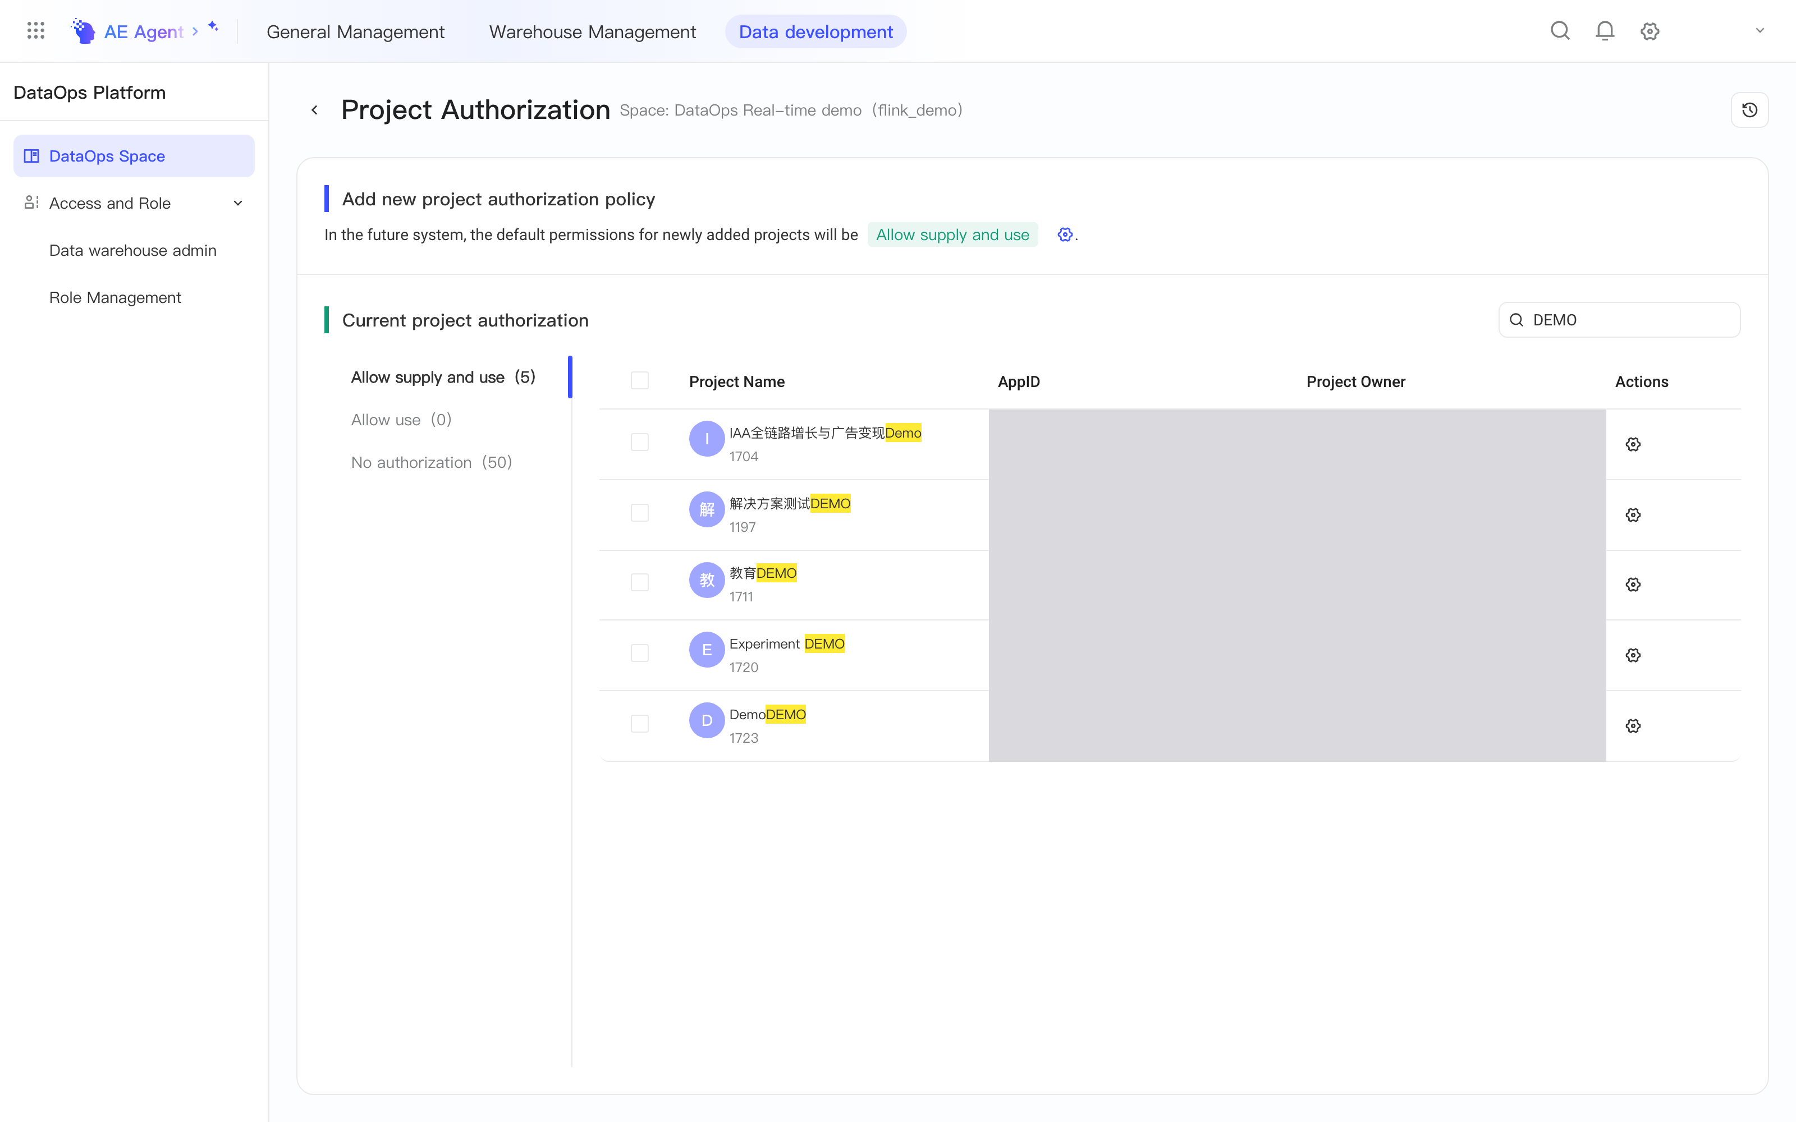Open Role Management page
The image size is (1796, 1122).
click(x=115, y=297)
